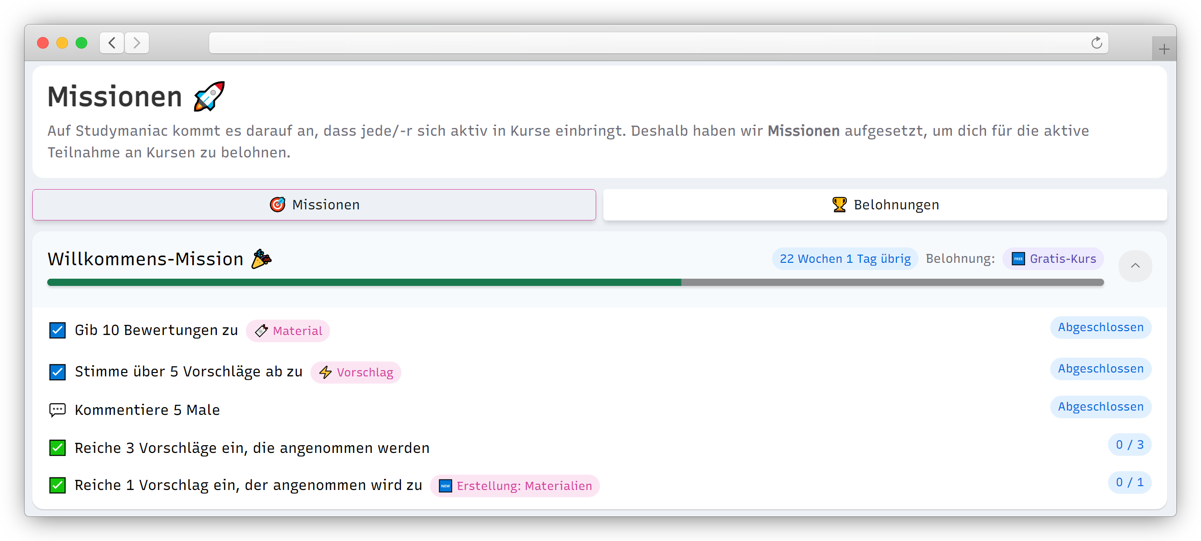Viewport: 1201px width, 541px height.
Task: Click the party popper icon beside Willkommens-Mission
Action: pyautogui.click(x=261, y=259)
